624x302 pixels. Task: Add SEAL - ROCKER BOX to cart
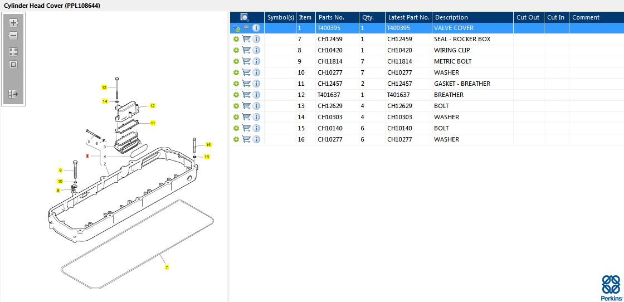click(x=246, y=39)
